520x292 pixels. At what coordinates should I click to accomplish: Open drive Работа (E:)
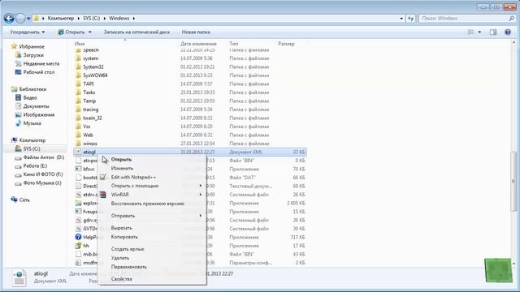point(32,165)
